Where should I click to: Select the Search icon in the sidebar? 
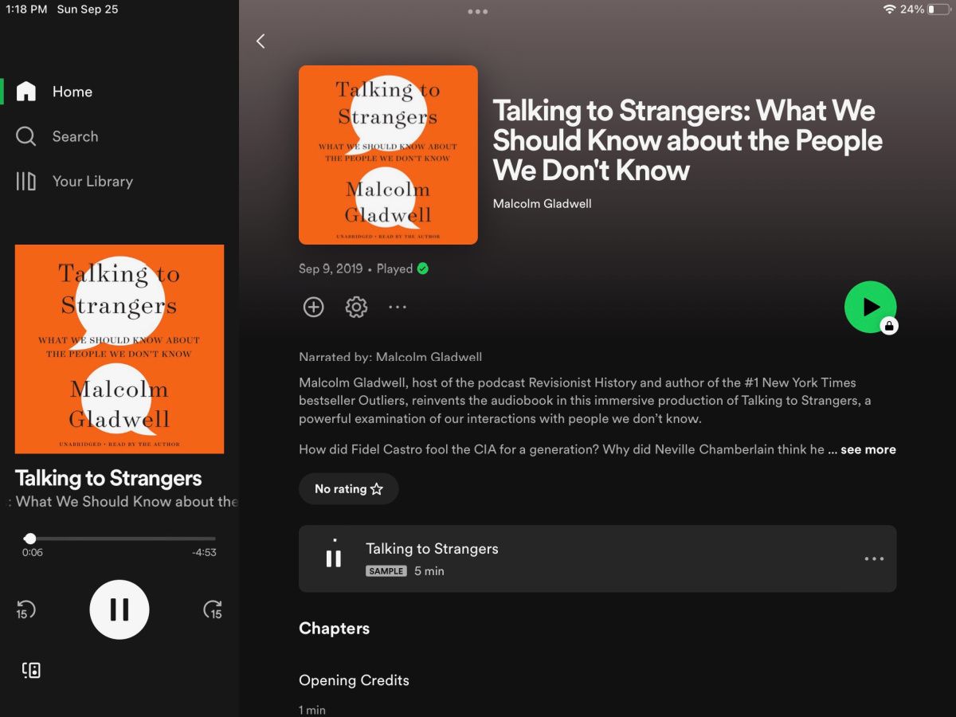pos(25,135)
